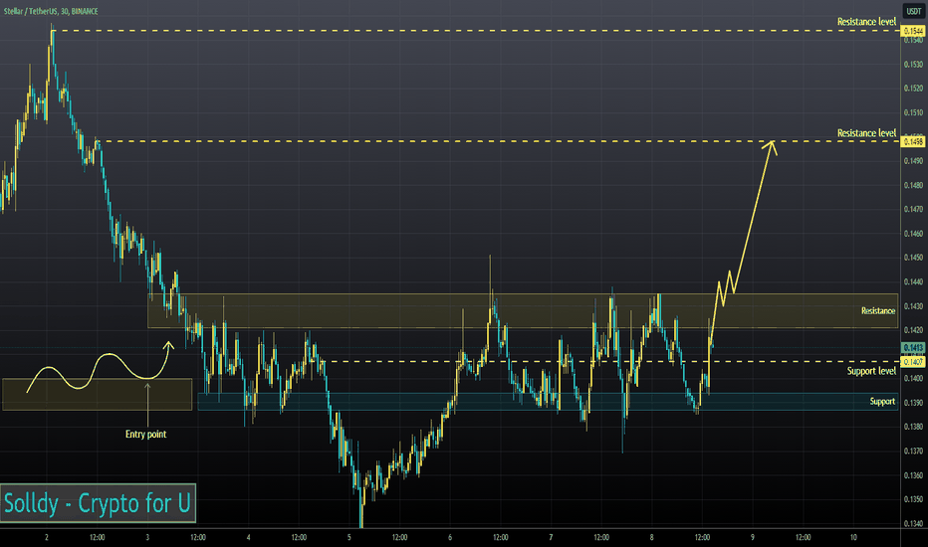Click the 0.1380 price axis value
The width and height of the screenshot is (928, 547).
[913, 427]
